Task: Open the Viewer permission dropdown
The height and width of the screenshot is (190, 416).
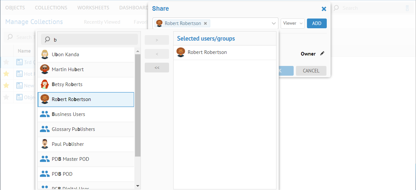Action: point(292,23)
